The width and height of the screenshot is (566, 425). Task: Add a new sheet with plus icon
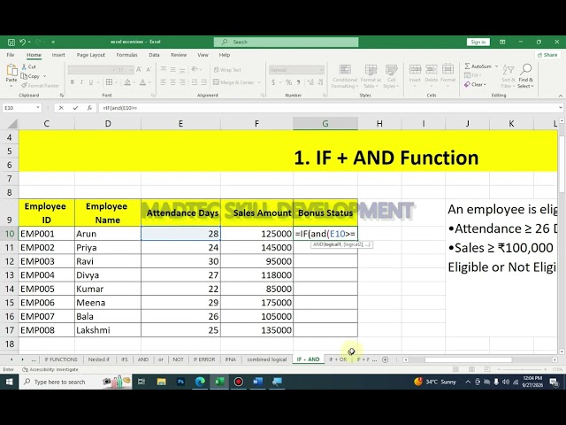tap(386, 359)
